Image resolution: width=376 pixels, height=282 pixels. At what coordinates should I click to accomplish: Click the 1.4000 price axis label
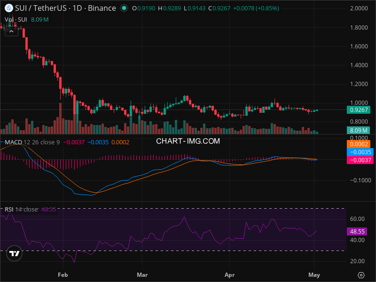[x=359, y=65]
